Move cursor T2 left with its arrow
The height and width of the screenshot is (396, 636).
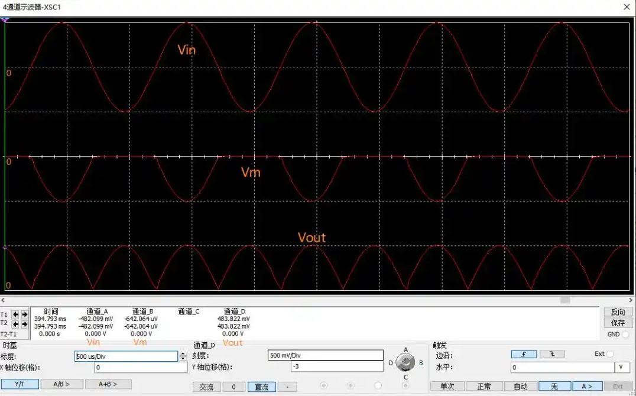click(x=15, y=324)
